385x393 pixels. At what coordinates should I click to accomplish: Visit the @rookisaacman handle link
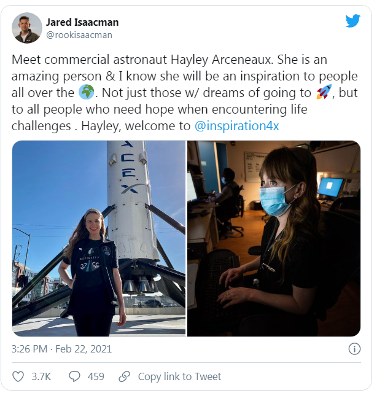pos(79,35)
